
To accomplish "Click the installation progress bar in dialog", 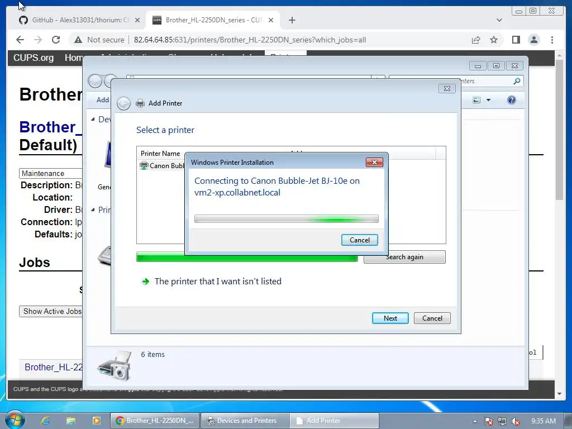I will pyautogui.click(x=287, y=219).
